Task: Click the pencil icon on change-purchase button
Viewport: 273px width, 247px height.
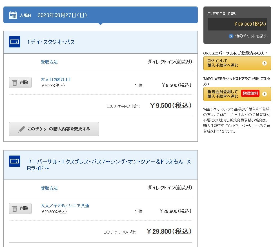Action: (22, 129)
